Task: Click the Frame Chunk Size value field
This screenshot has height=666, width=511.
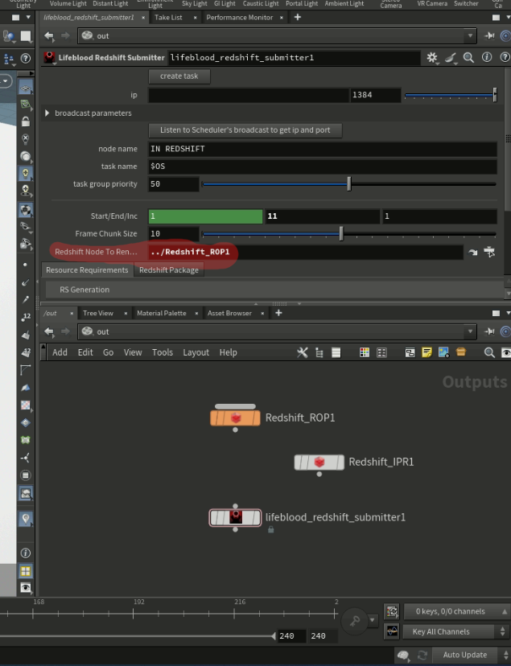Action: point(173,233)
